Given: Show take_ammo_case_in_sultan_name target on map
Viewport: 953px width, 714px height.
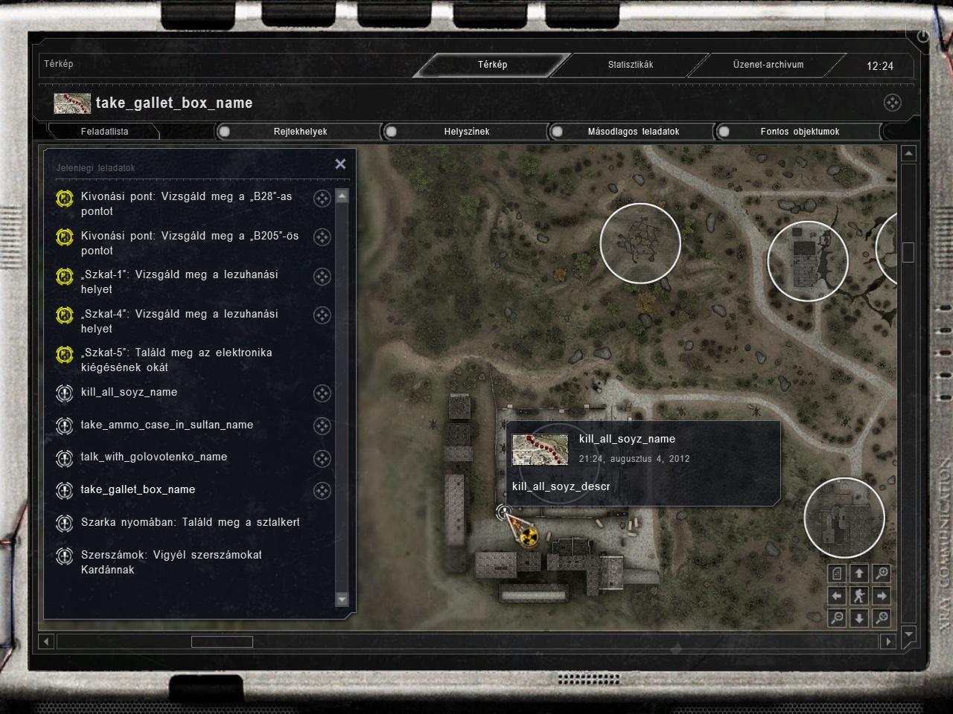Looking at the screenshot, I should point(322,426).
